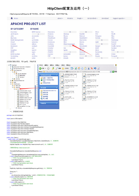139x196 pixels.
Task: Click the Search magnifier icon in Explorer toolbar
Action: point(57,68)
